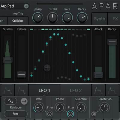
Task: Click the arrow direction button in LFO panel
Action: (x=24, y=101)
